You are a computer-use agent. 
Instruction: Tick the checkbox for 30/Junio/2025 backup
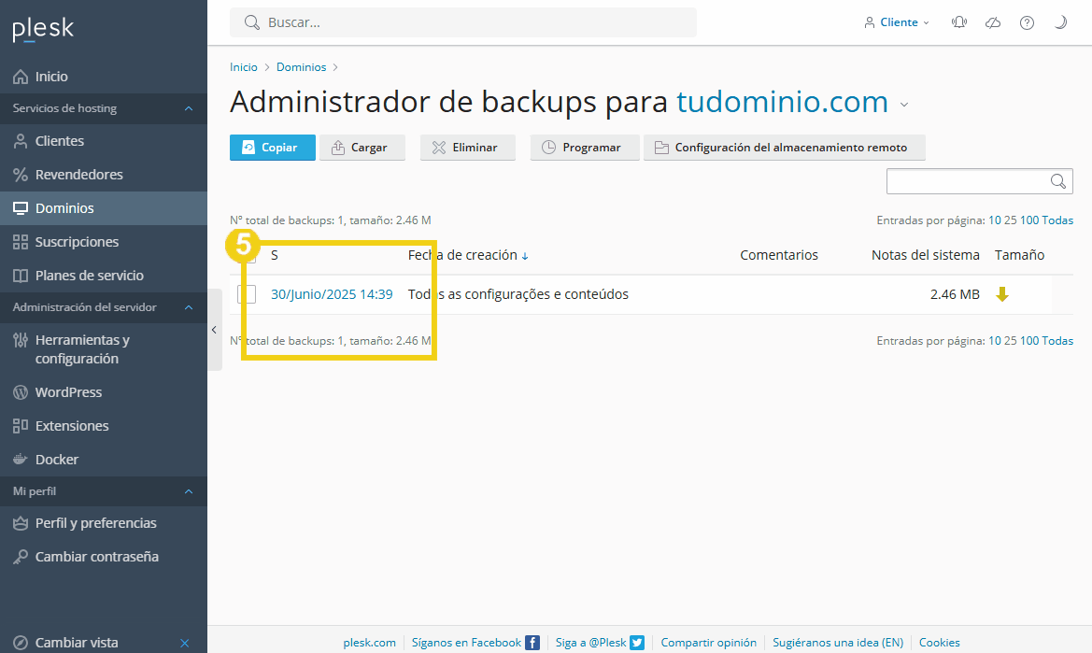247,294
